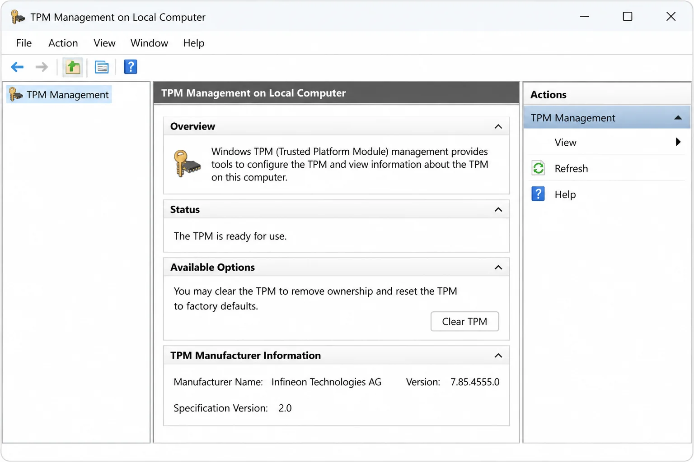Click the 'Infineon Technologies AG' manufacturer value
The width and height of the screenshot is (694, 462).
[x=326, y=382]
